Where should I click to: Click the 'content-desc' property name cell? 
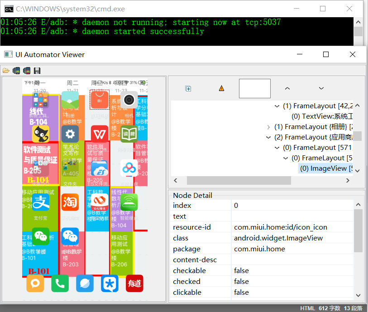click(201, 260)
